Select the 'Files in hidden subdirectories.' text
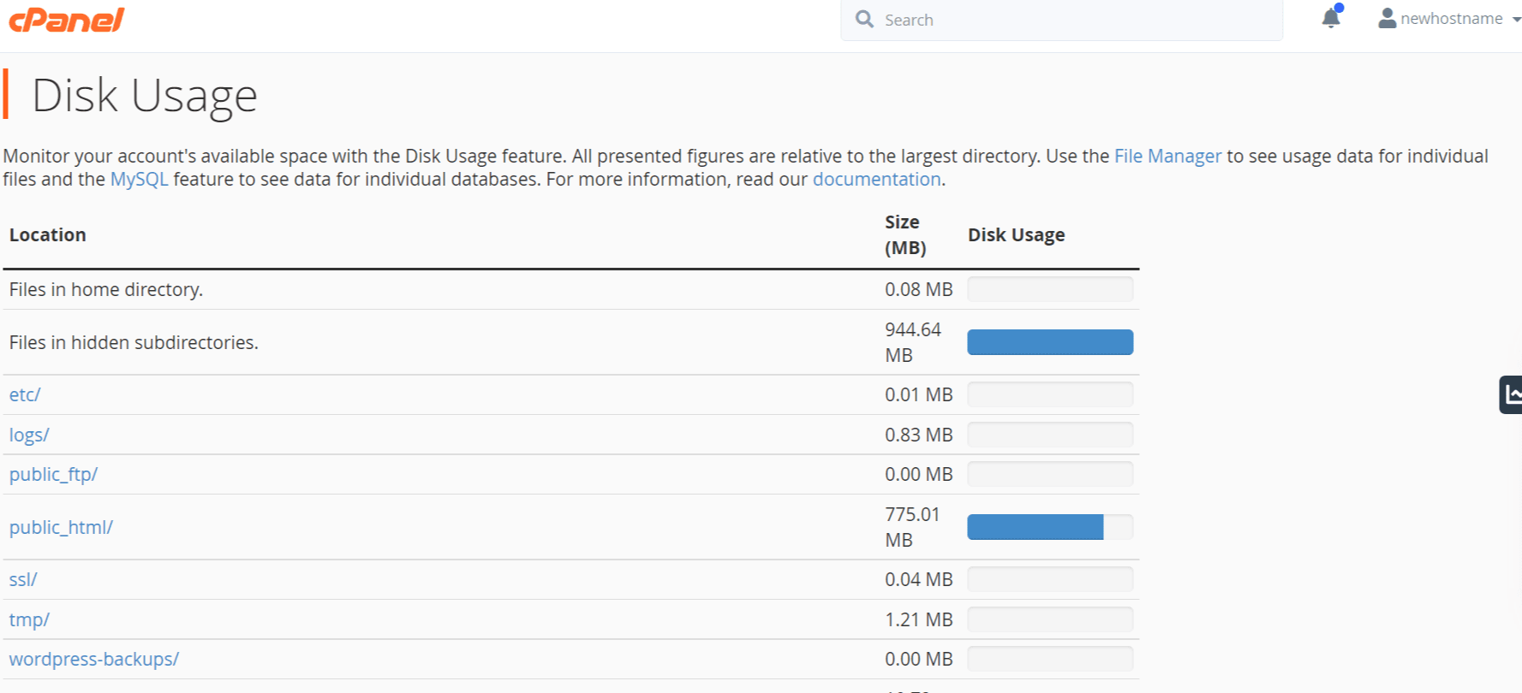The width and height of the screenshot is (1522, 693). [x=134, y=342]
